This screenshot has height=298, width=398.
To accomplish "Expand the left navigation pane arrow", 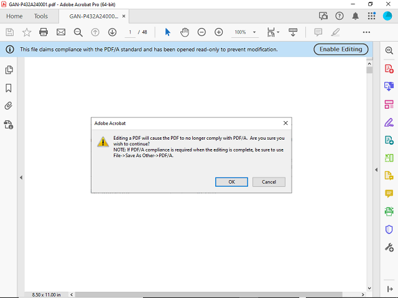I will 21,178.
